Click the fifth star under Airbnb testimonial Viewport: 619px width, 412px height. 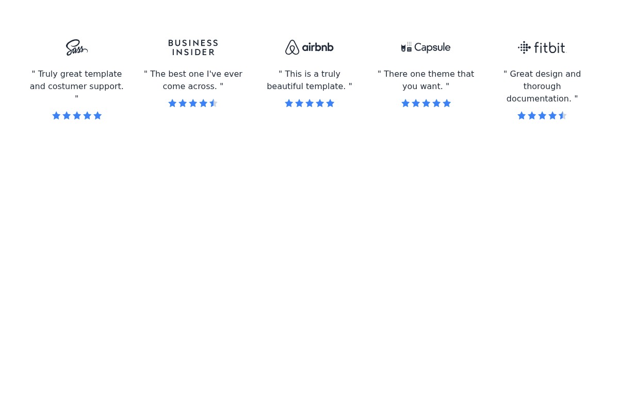point(330,104)
